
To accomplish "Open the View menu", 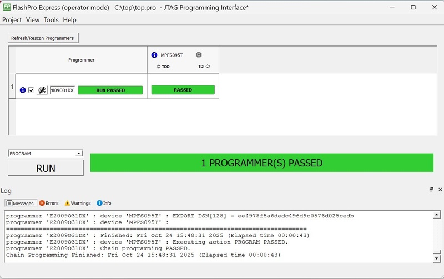I will pos(33,20).
